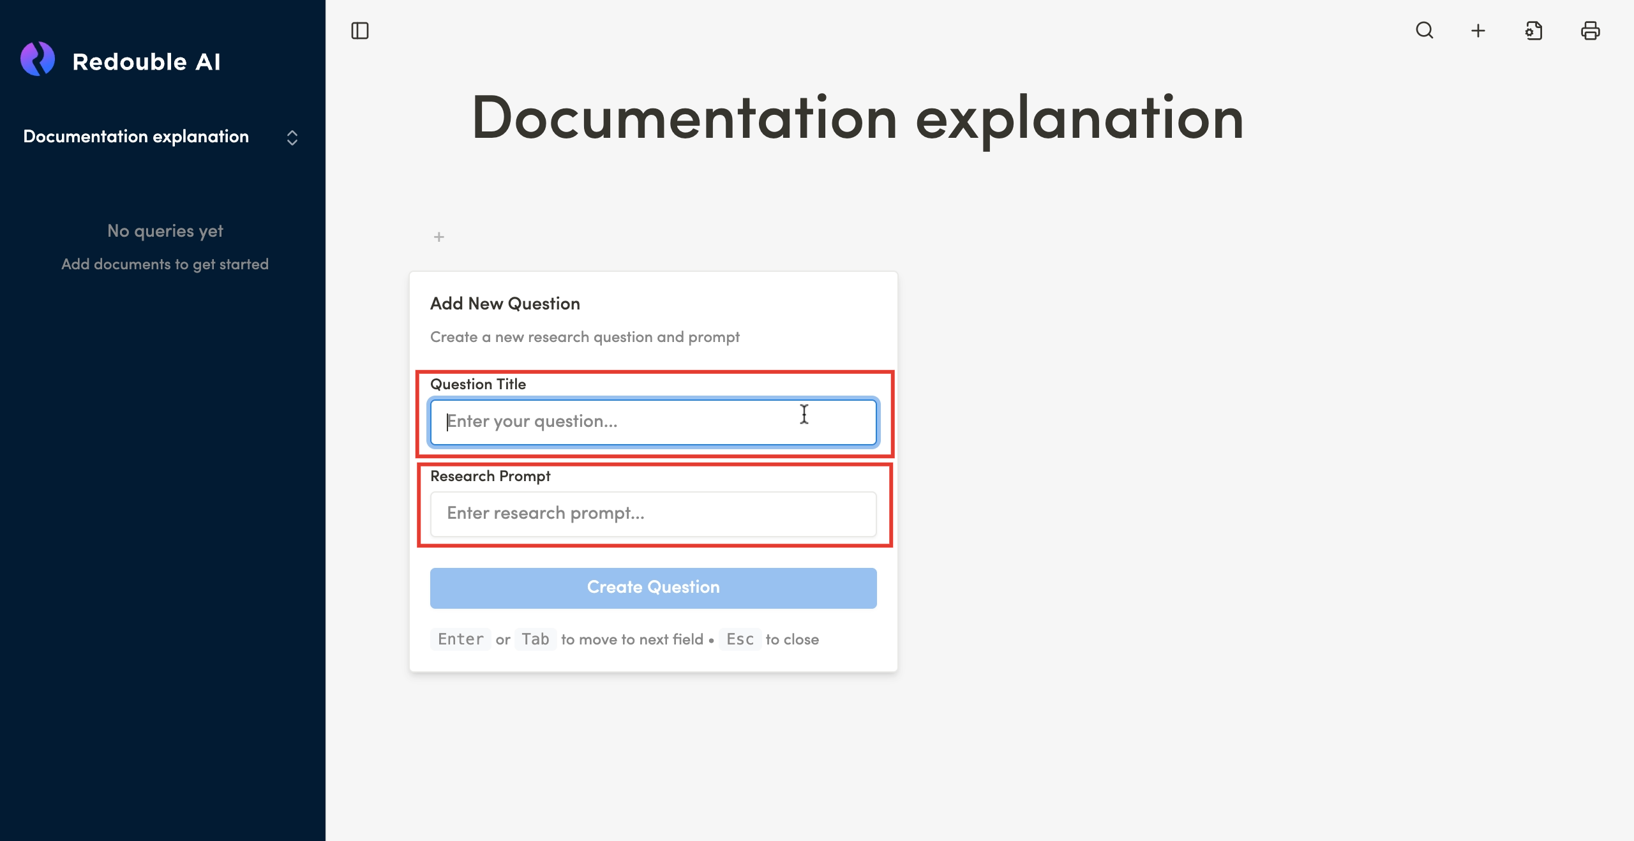
Task: Open search with the magnifier icon
Action: click(1425, 31)
